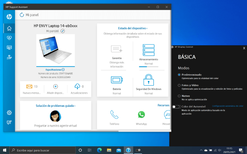Open the Almacenamiento storage icon
Viewport: 247px width, 154px height.
(x=149, y=50)
